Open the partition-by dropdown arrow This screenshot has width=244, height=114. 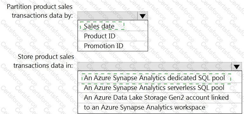tap(143, 16)
